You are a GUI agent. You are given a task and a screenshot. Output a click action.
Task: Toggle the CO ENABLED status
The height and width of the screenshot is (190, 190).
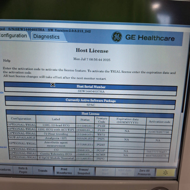pyautogui.click(x=84, y=150)
